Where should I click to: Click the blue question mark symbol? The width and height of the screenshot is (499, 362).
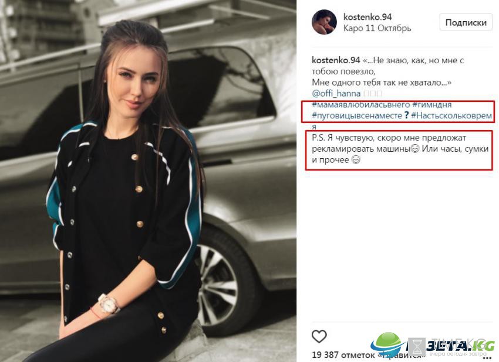pos(406,115)
